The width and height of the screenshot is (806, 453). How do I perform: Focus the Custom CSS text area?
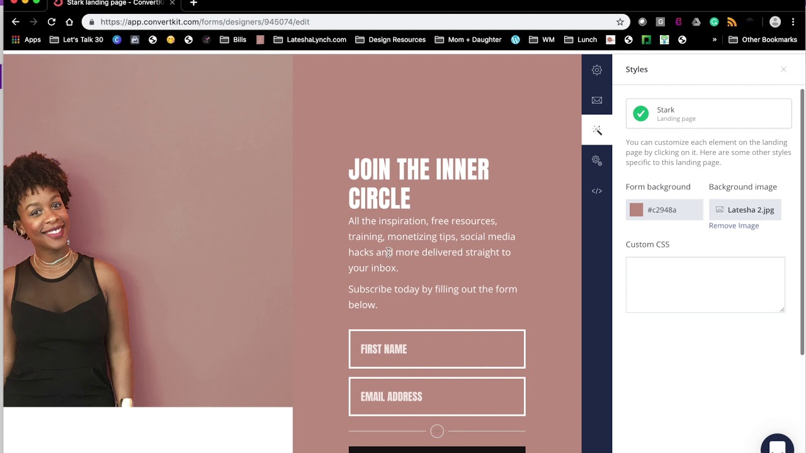(705, 284)
